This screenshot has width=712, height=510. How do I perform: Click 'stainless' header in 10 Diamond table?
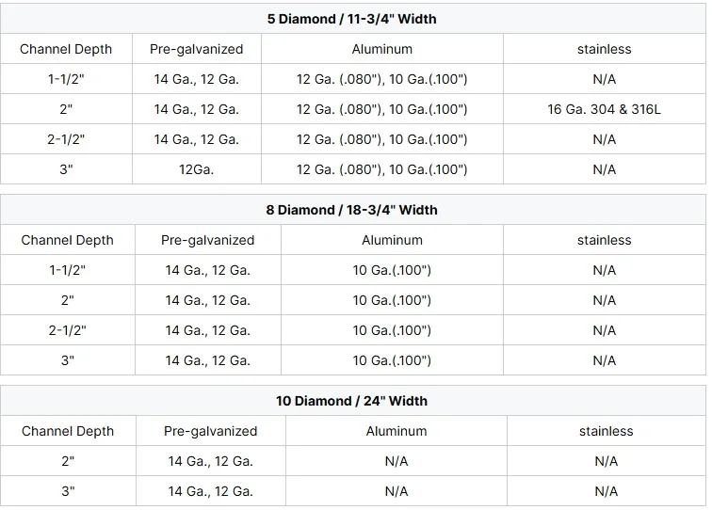[x=606, y=431]
